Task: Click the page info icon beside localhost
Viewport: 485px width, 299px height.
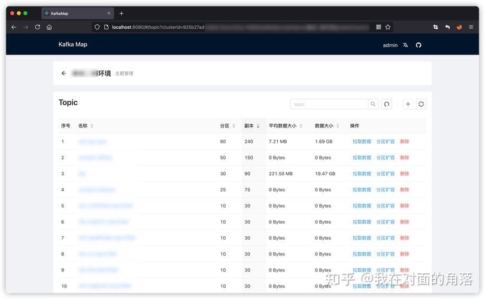Action: coord(106,27)
